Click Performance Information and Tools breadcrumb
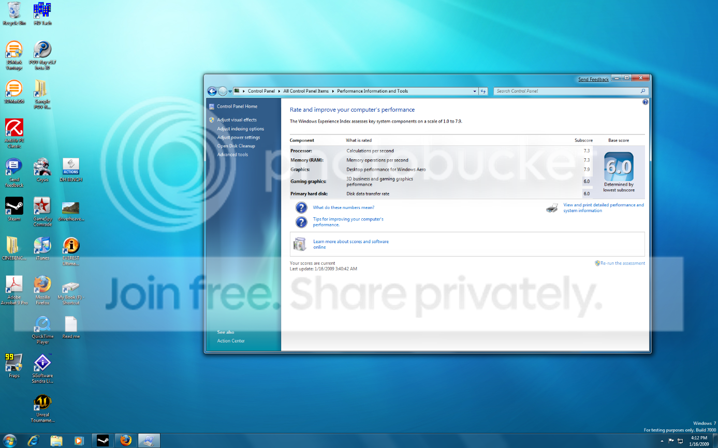718x448 pixels. 373,91
